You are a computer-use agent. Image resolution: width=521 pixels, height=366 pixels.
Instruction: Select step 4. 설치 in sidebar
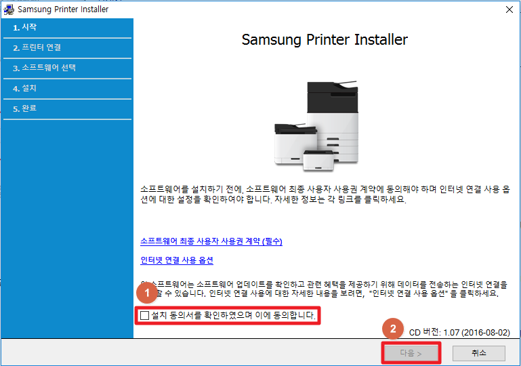[x=68, y=88]
